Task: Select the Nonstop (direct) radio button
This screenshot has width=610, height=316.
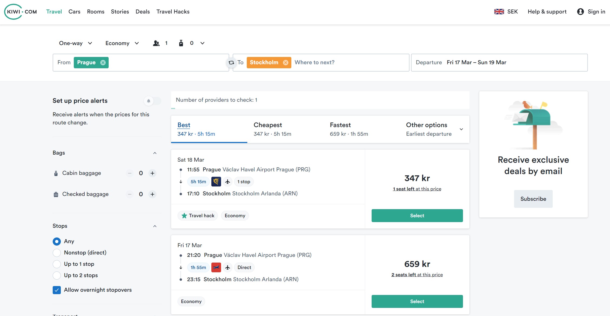Action: [56, 252]
